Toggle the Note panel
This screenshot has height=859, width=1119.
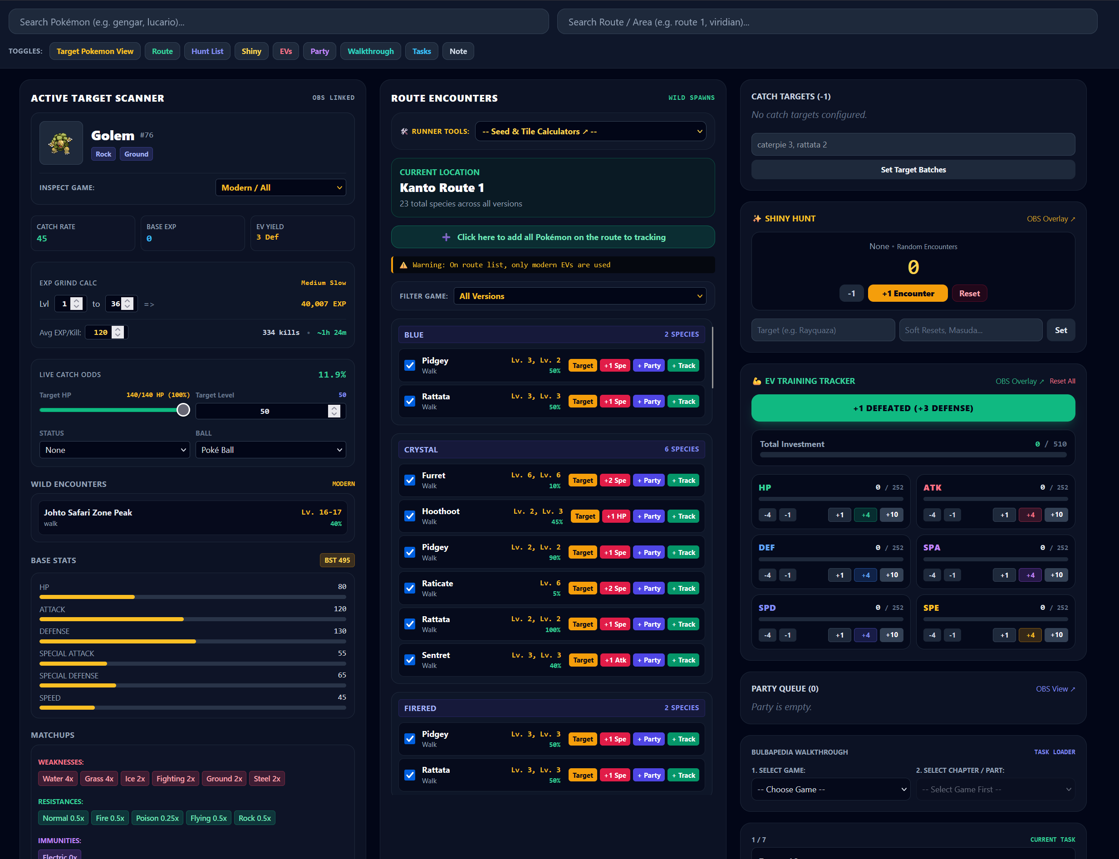(x=458, y=51)
